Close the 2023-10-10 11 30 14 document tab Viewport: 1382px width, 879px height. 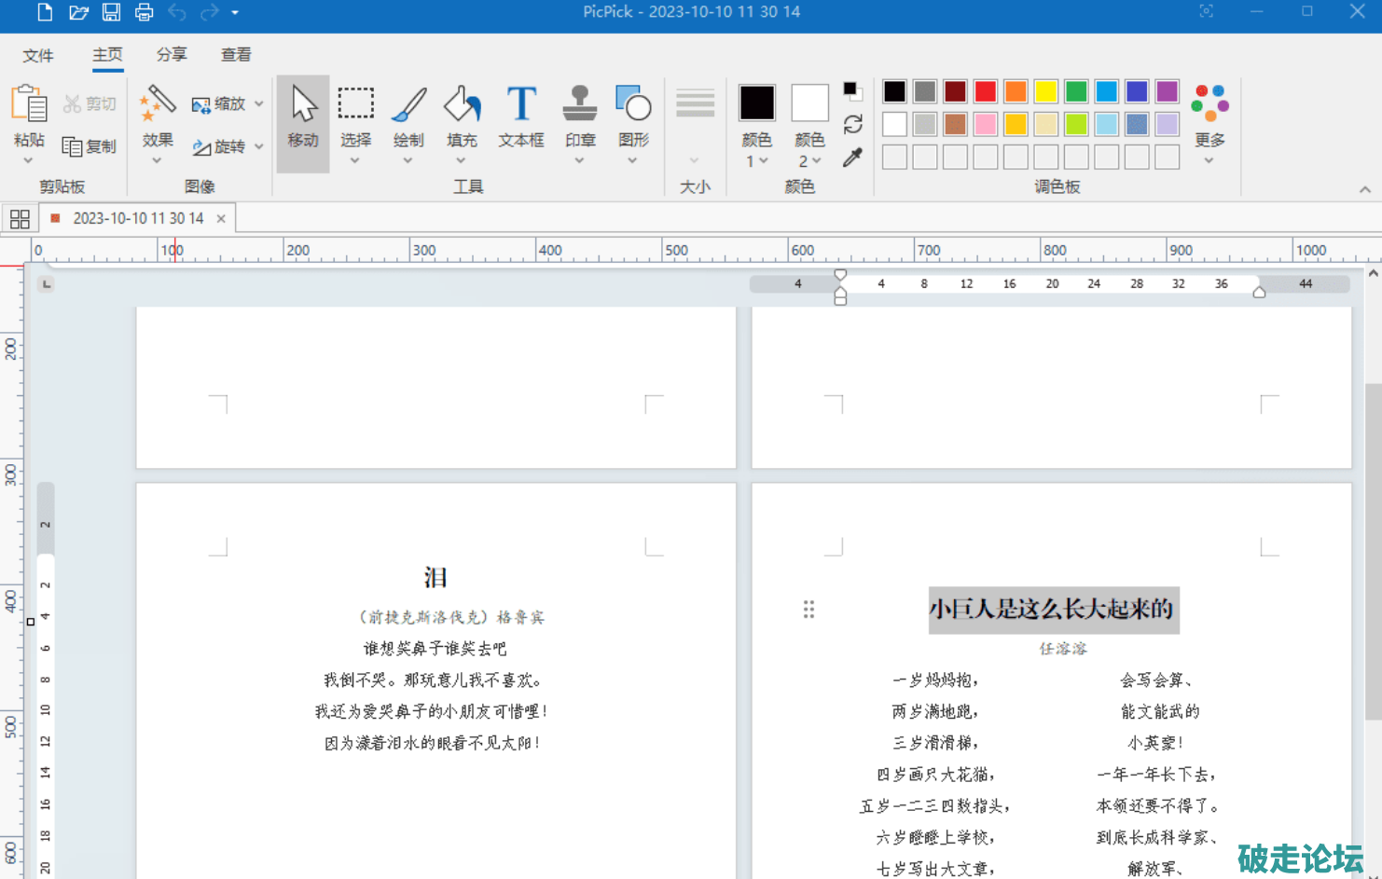(221, 219)
